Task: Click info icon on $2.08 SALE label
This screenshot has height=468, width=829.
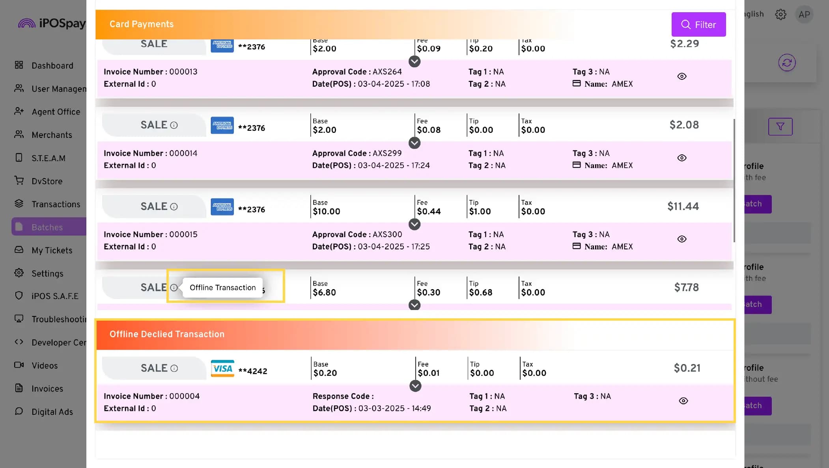Action: (x=174, y=125)
